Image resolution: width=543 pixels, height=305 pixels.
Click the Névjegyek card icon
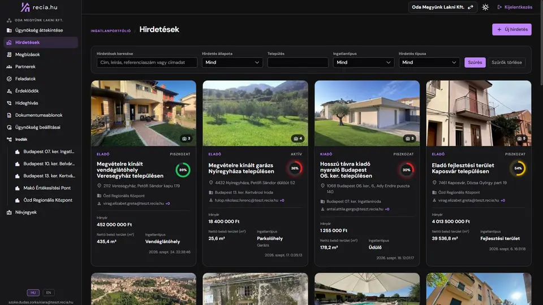[x=9, y=212]
